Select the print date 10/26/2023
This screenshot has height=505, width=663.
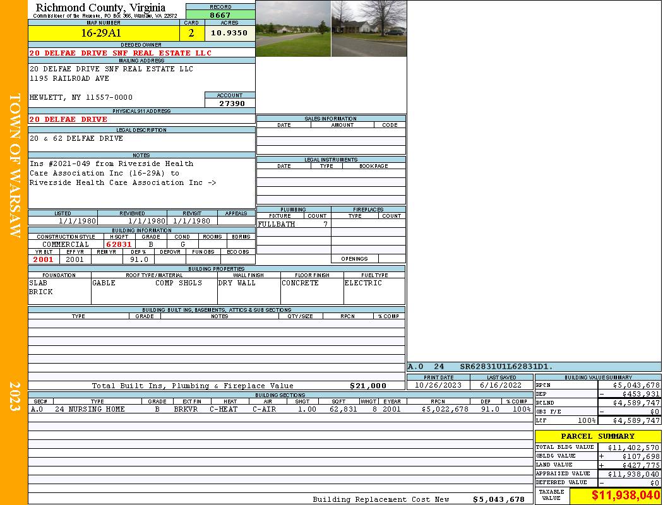click(438, 385)
